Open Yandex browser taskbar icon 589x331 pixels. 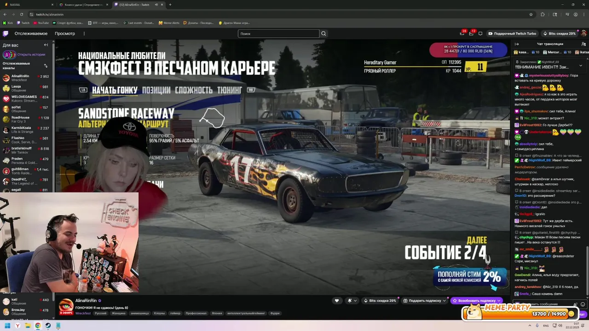(17, 326)
